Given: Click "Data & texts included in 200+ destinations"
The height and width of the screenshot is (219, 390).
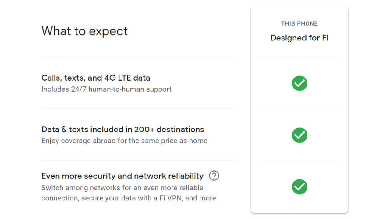Looking at the screenshot, I should click(122, 129).
